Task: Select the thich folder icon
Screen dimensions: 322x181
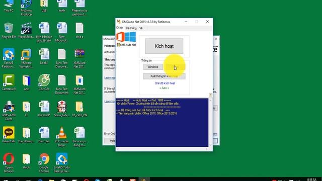Action: (26, 161)
